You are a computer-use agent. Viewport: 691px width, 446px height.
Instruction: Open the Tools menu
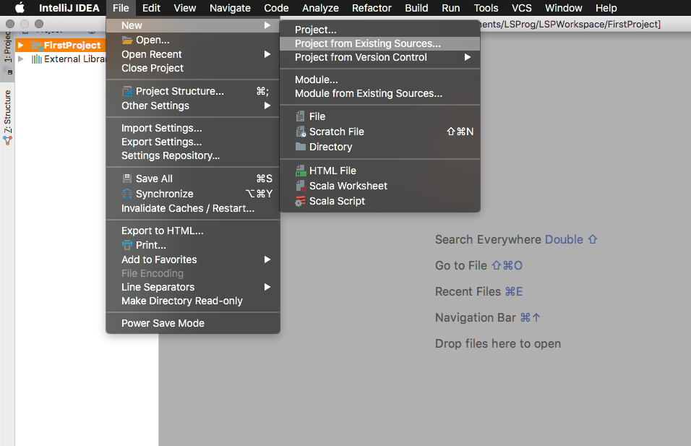click(486, 8)
